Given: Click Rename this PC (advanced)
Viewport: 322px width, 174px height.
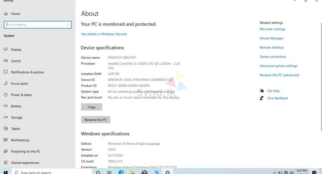Looking at the screenshot, I should (x=279, y=75).
